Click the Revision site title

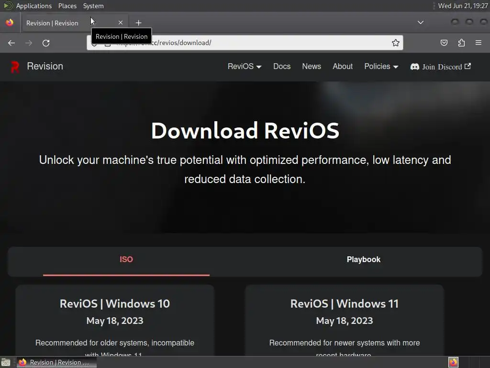point(45,66)
